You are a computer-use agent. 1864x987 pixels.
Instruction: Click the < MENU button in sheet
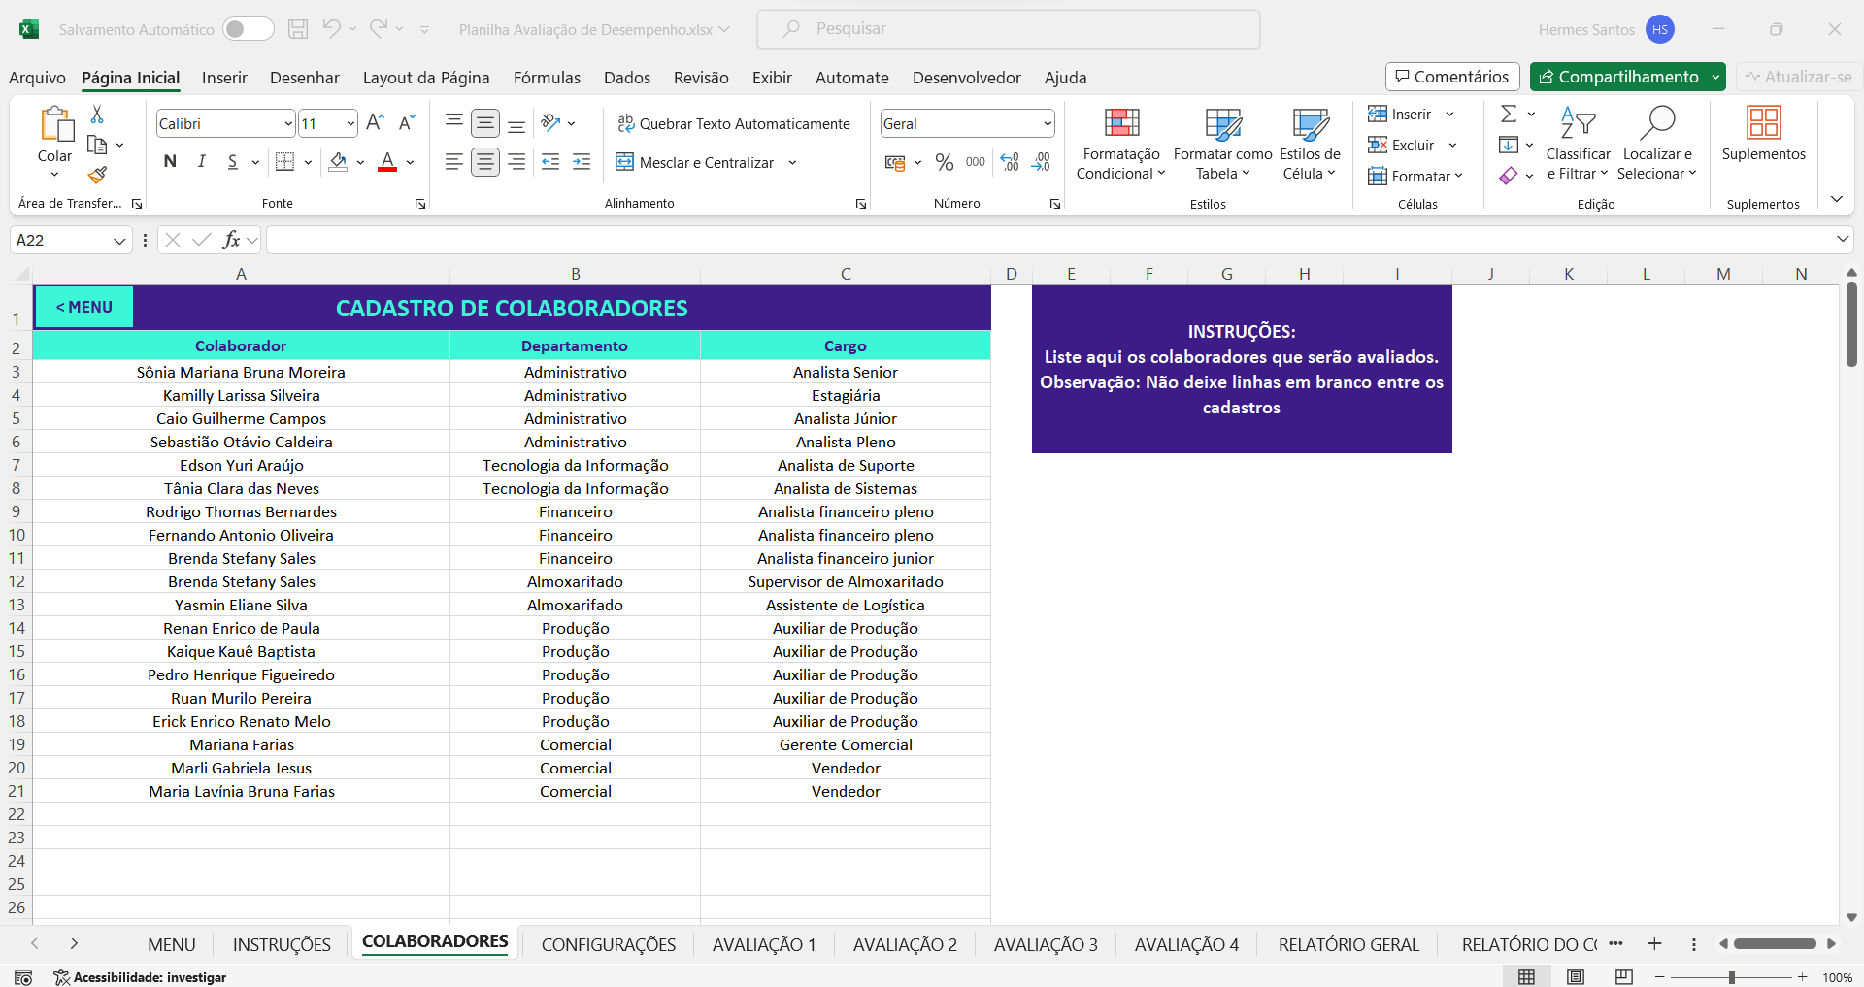coord(84,307)
